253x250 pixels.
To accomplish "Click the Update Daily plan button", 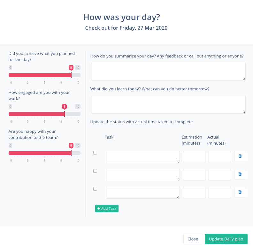I will (x=226, y=239).
